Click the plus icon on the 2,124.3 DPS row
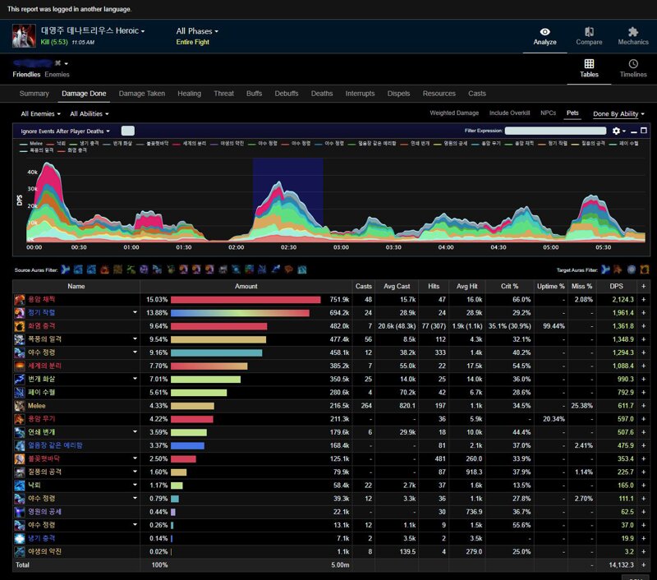This screenshot has height=580, width=657. pos(644,300)
